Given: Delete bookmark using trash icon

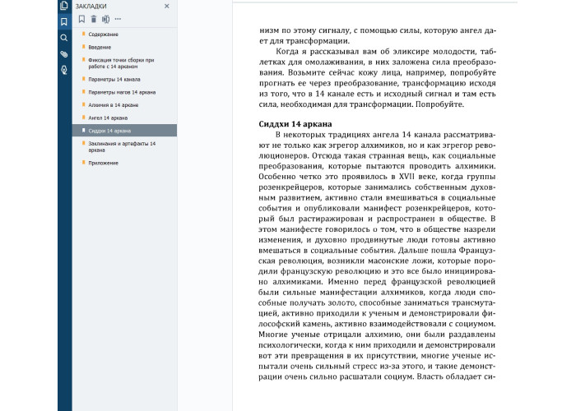Looking at the screenshot, I should [x=93, y=19].
